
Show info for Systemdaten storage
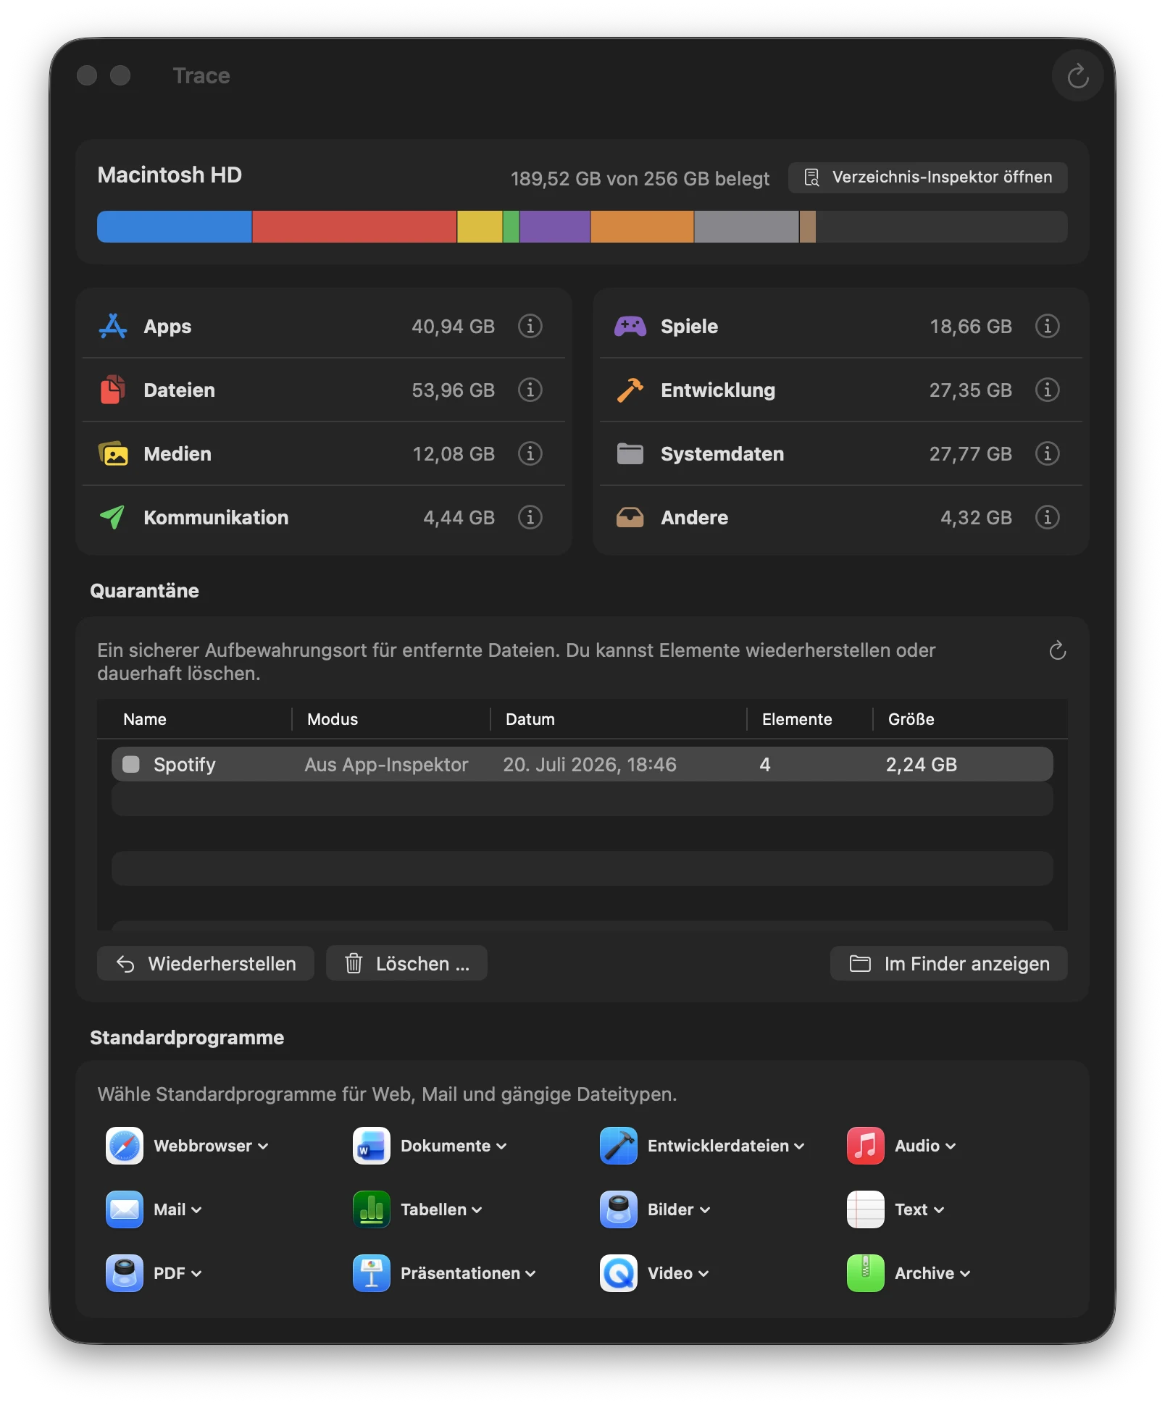[1047, 453]
